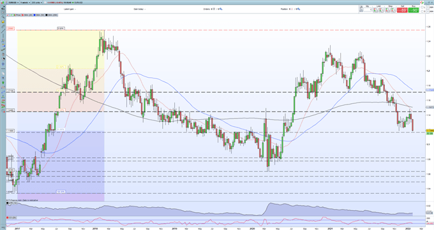The height and width of the screenshot is (230, 434).
Task: Open the EUR/USD instrument dropdown
Action: pyautogui.click(x=13, y=3)
